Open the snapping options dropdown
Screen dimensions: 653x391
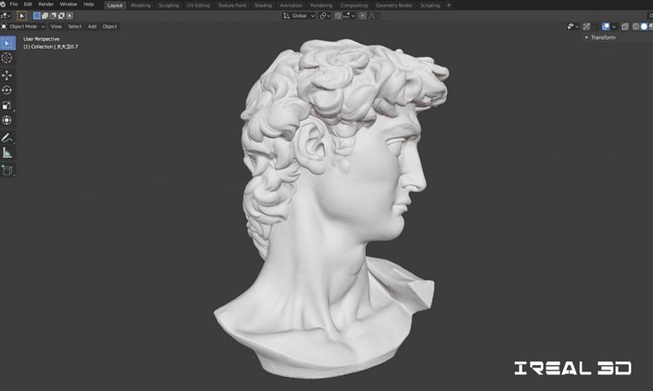coord(349,16)
